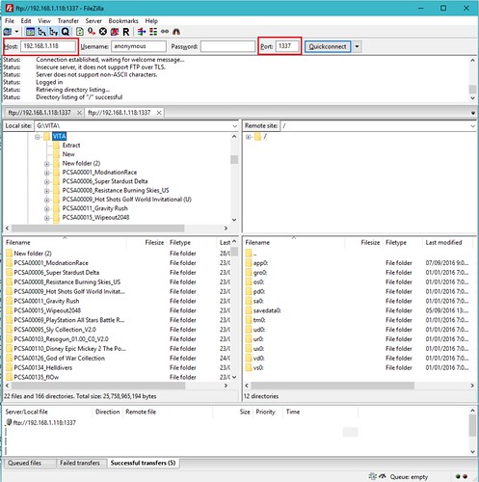Toggle the remote directory tree view
The image size is (479, 482).
coord(54,32)
